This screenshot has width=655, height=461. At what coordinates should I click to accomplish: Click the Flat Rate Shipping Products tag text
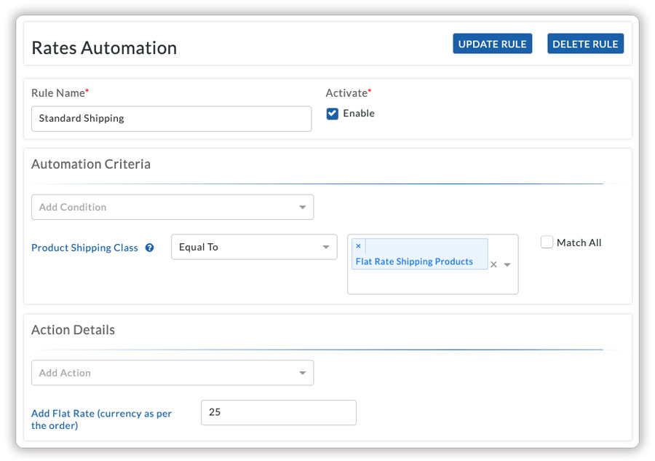tap(414, 261)
